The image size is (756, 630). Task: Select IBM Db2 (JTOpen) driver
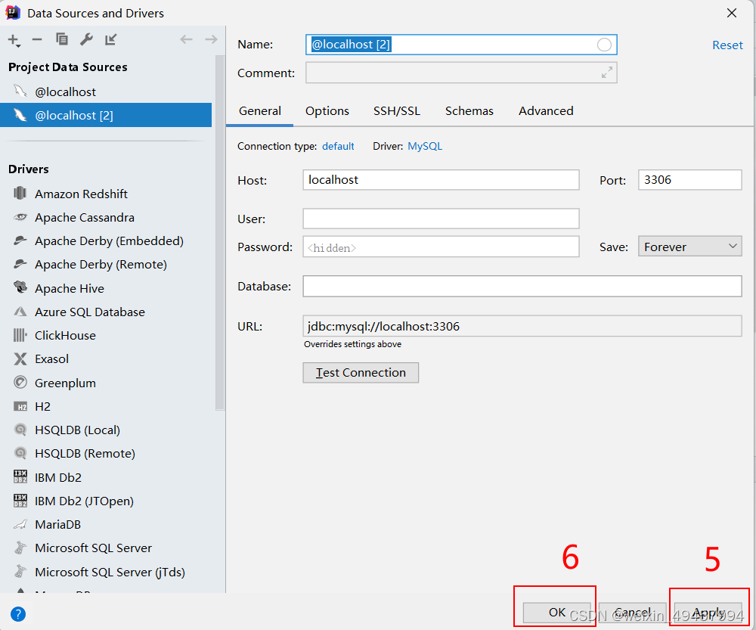[x=106, y=501]
